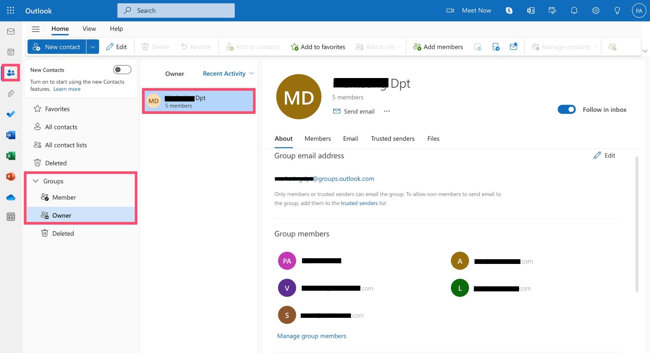
Task: Open the Files tab
Action: [433, 139]
